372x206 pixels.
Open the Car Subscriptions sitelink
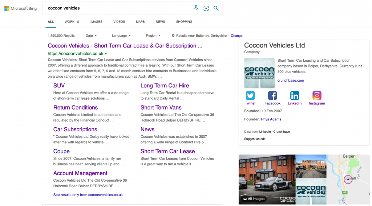75,129
